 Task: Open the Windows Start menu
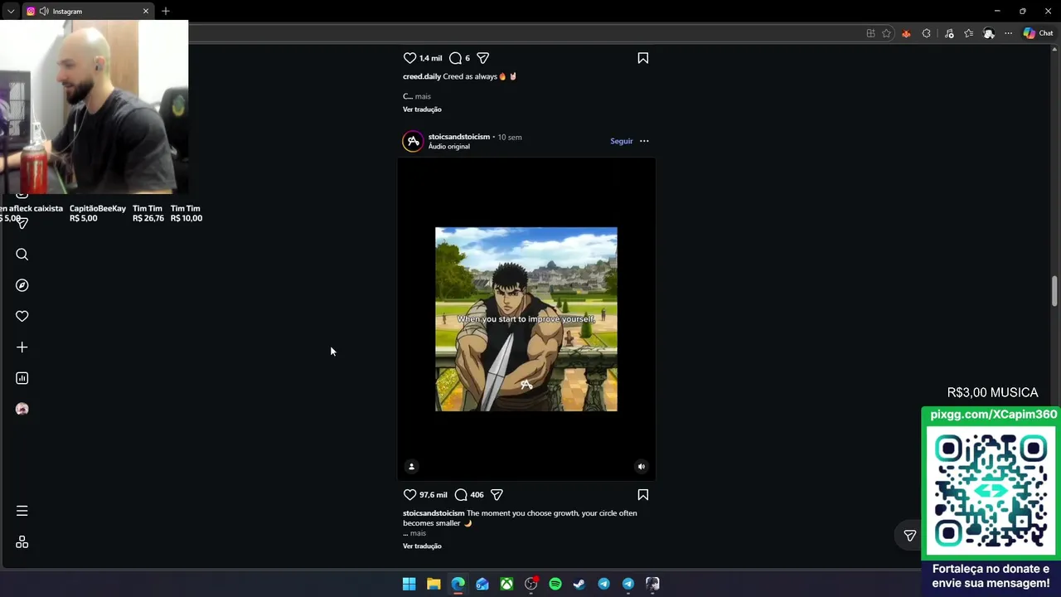click(x=409, y=584)
